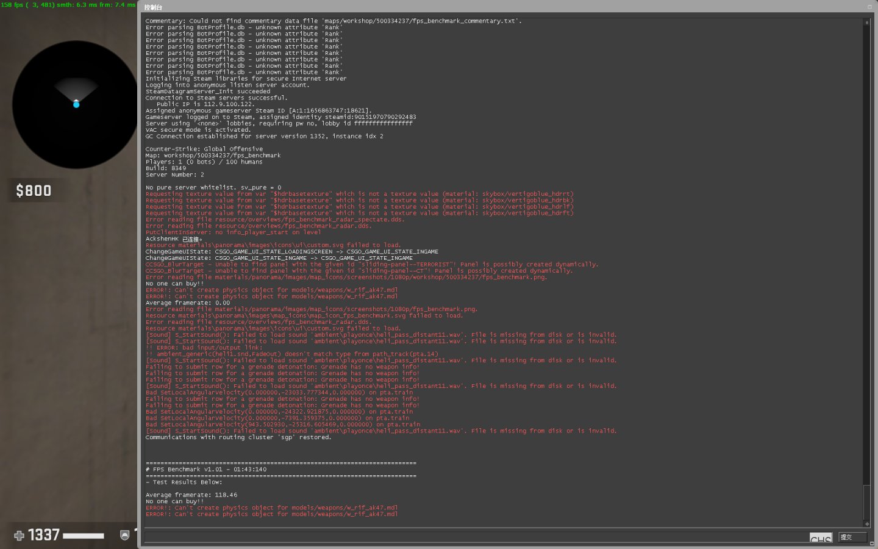Click the 'map_icon_fps_benchmark.svg failed to load' line
Screen dimensions: 878x549
click(x=304, y=315)
